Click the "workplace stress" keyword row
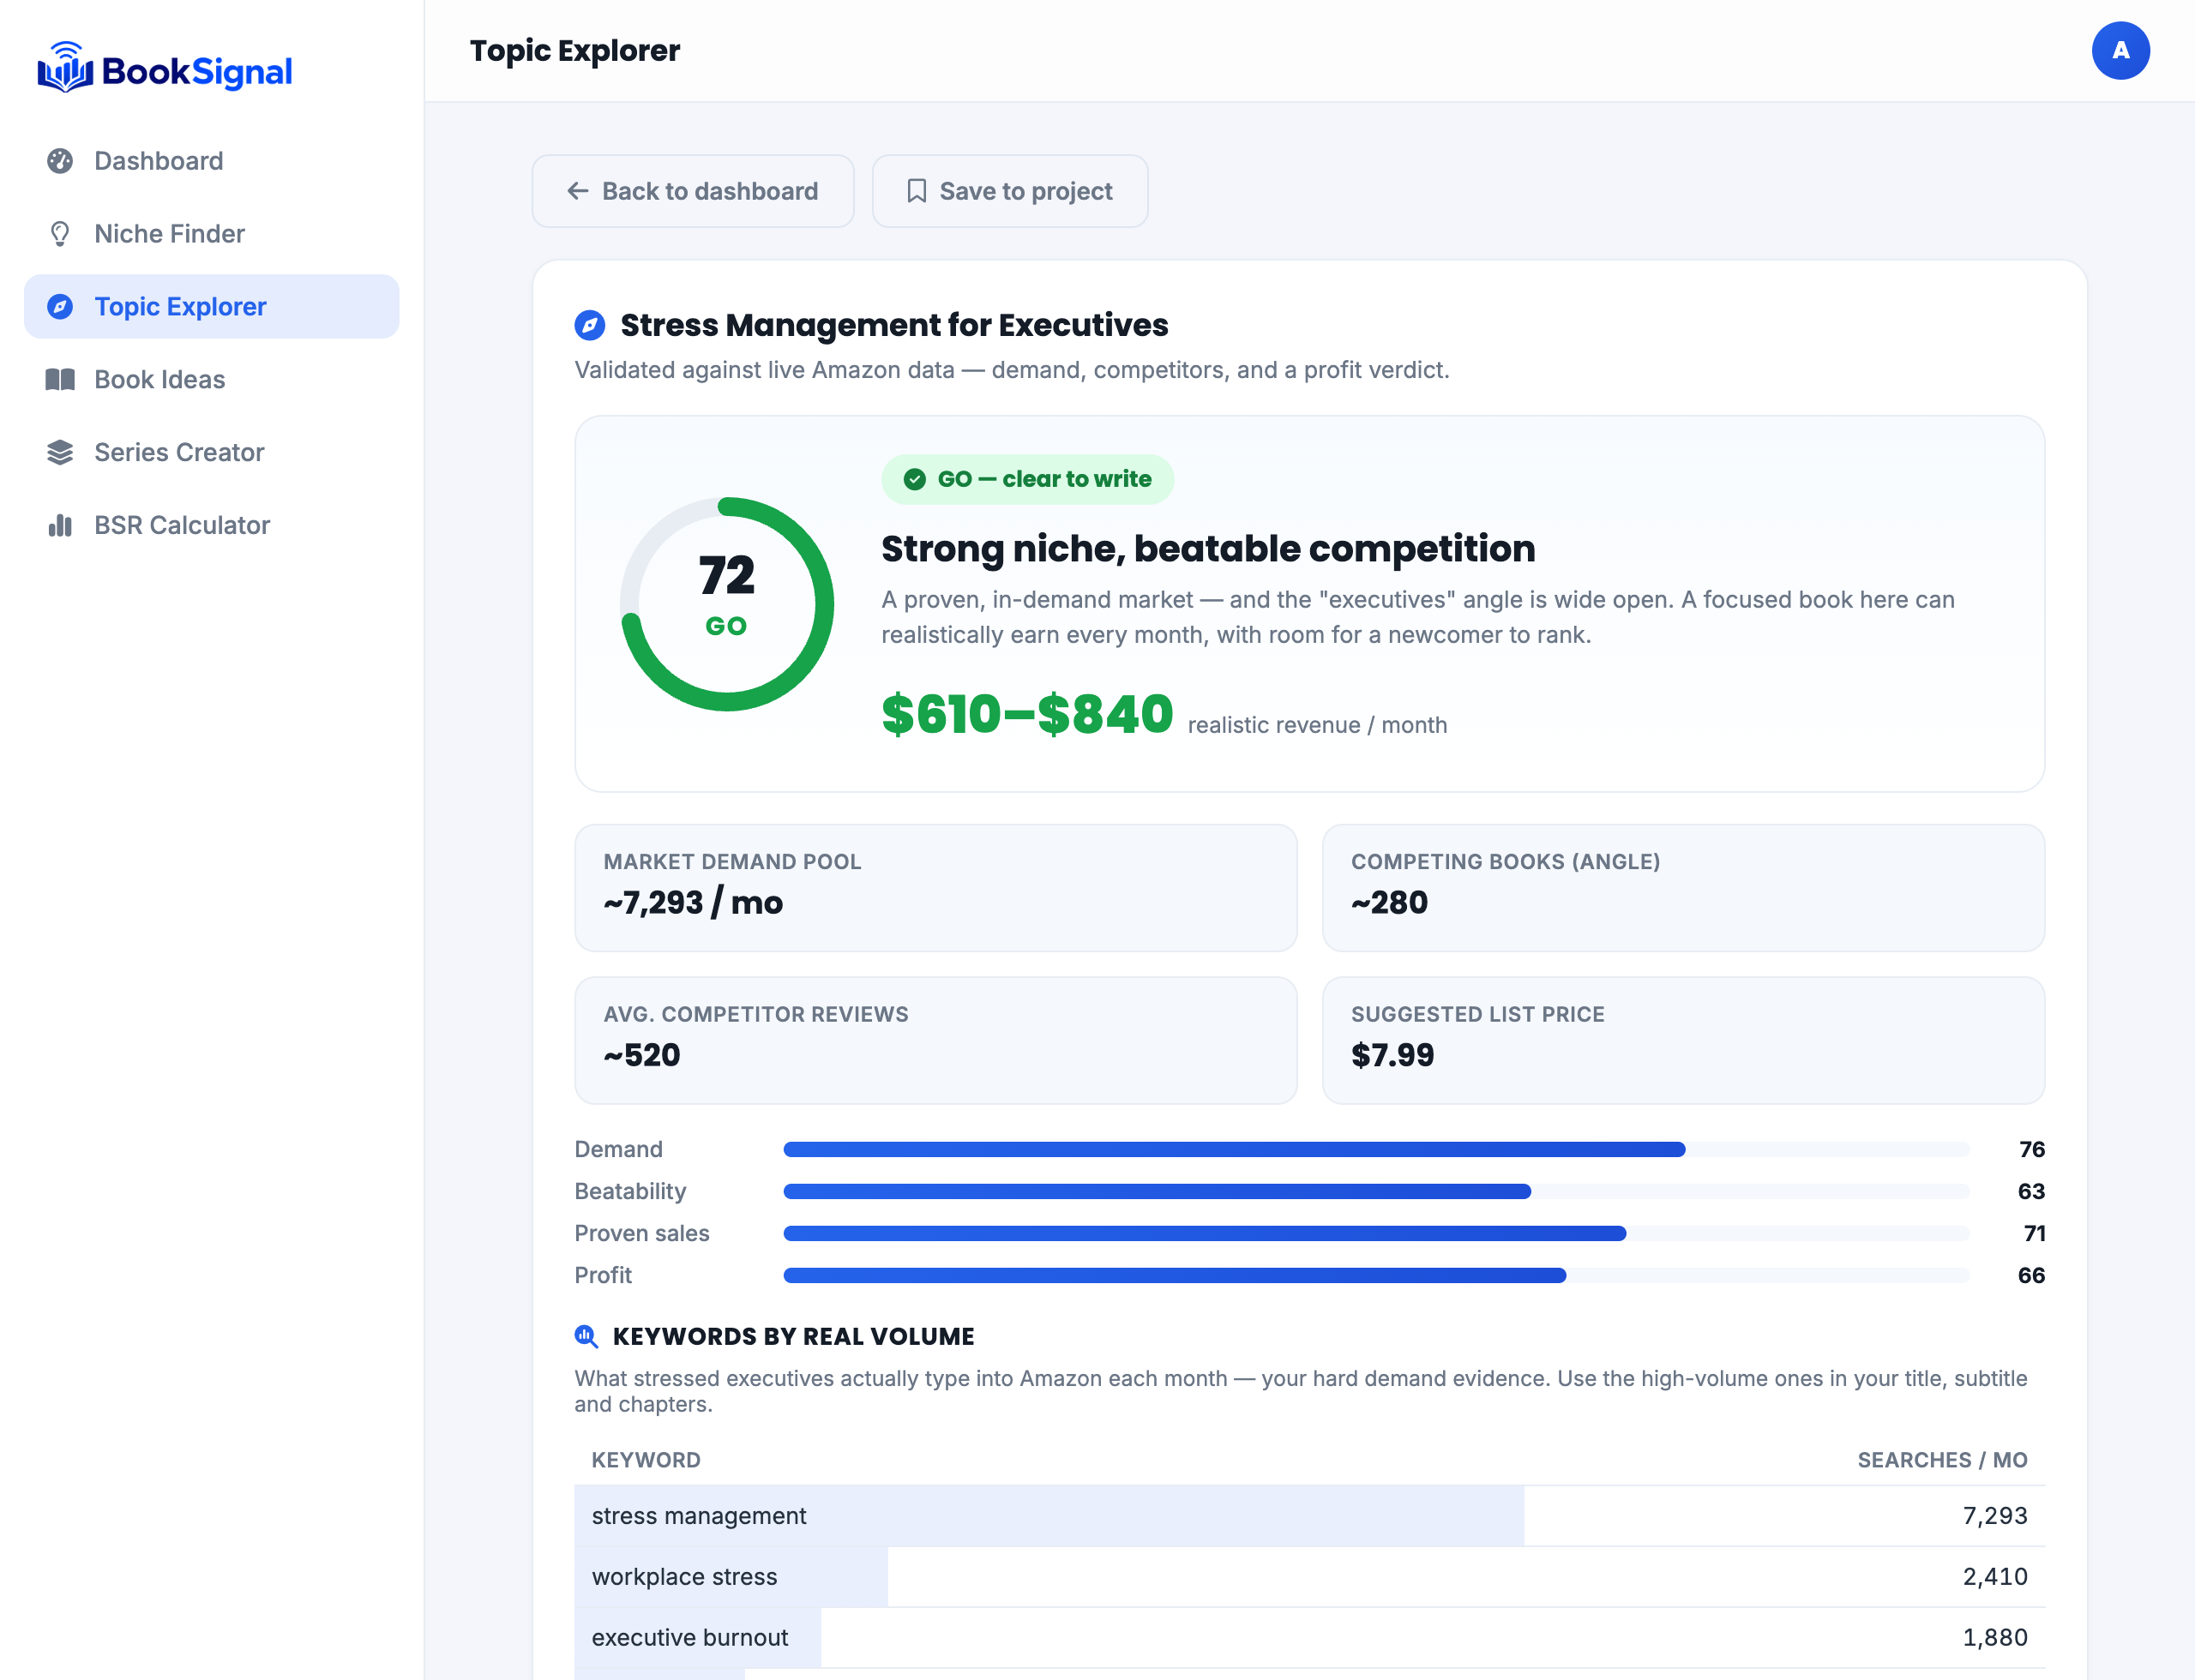The height and width of the screenshot is (1680, 2195). (x=1308, y=1577)
